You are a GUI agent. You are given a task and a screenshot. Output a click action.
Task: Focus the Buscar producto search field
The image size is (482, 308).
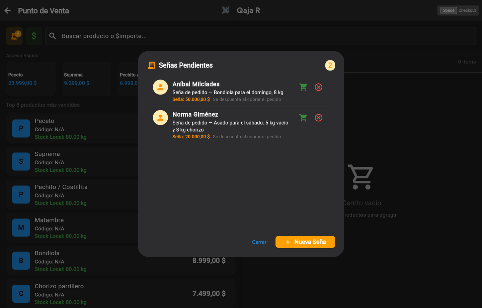click(x=260, y=36)
